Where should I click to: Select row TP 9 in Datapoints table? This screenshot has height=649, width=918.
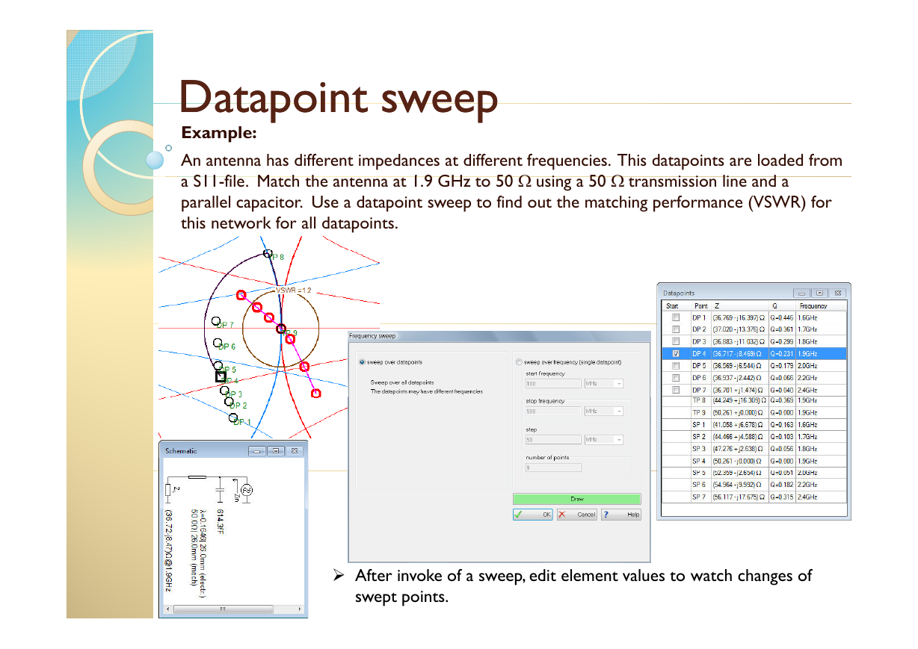pyautogui.click(x=754, y=412)
